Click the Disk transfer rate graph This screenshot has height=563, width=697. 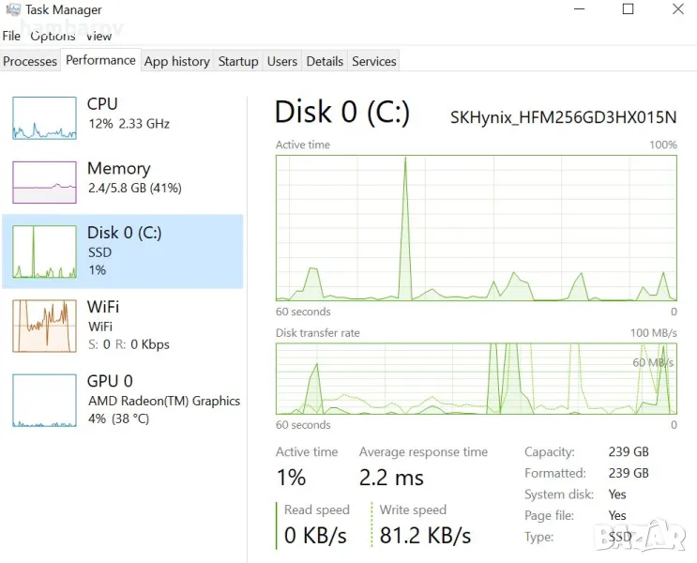(476, 377)
